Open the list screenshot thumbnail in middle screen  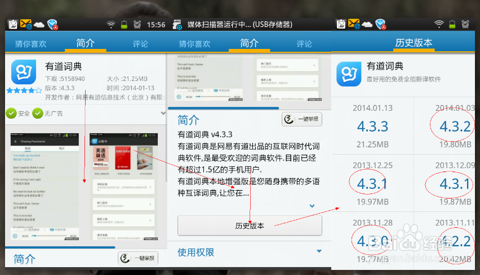[x=288, y=78]
